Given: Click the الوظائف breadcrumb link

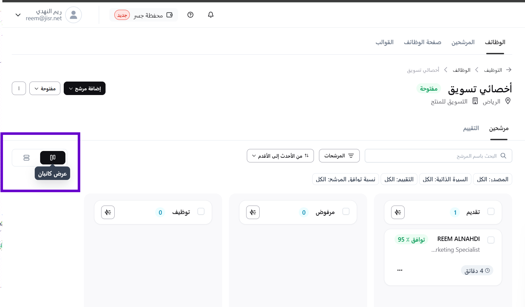Looking at the screenshot, I should pyautogui.click(x=461, y=70).
